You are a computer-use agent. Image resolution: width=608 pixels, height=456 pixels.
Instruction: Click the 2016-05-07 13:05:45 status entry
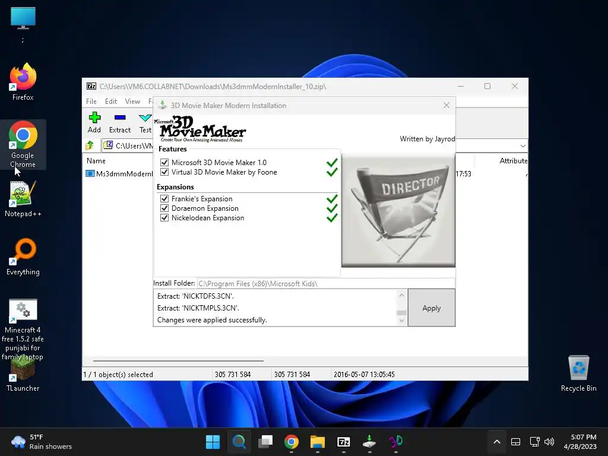364,375
